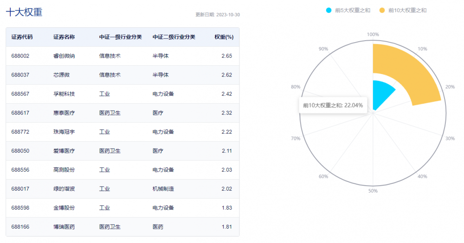Screen dimensions: 464x243
Task: Click the 更新日期 2023-10-30 label
Action: pyautogui.click(x=218, y=14)
